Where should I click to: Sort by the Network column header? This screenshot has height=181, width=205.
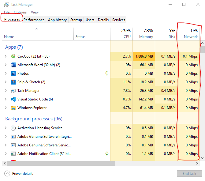tap(188, 34)
